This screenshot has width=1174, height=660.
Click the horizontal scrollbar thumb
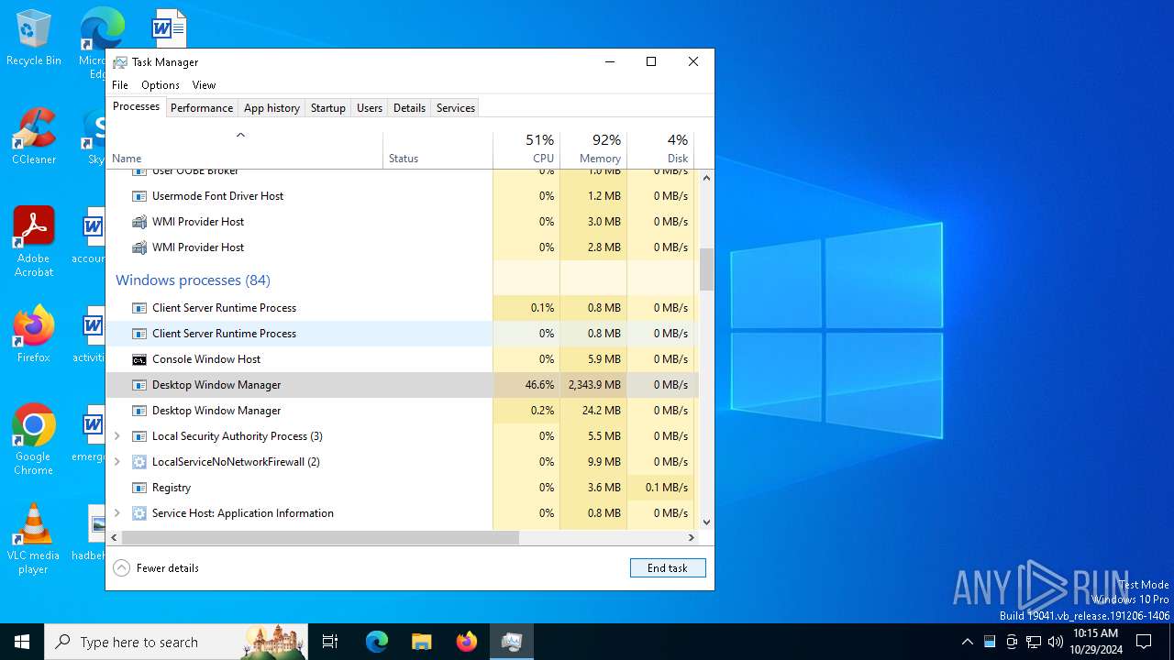(320, 538)
